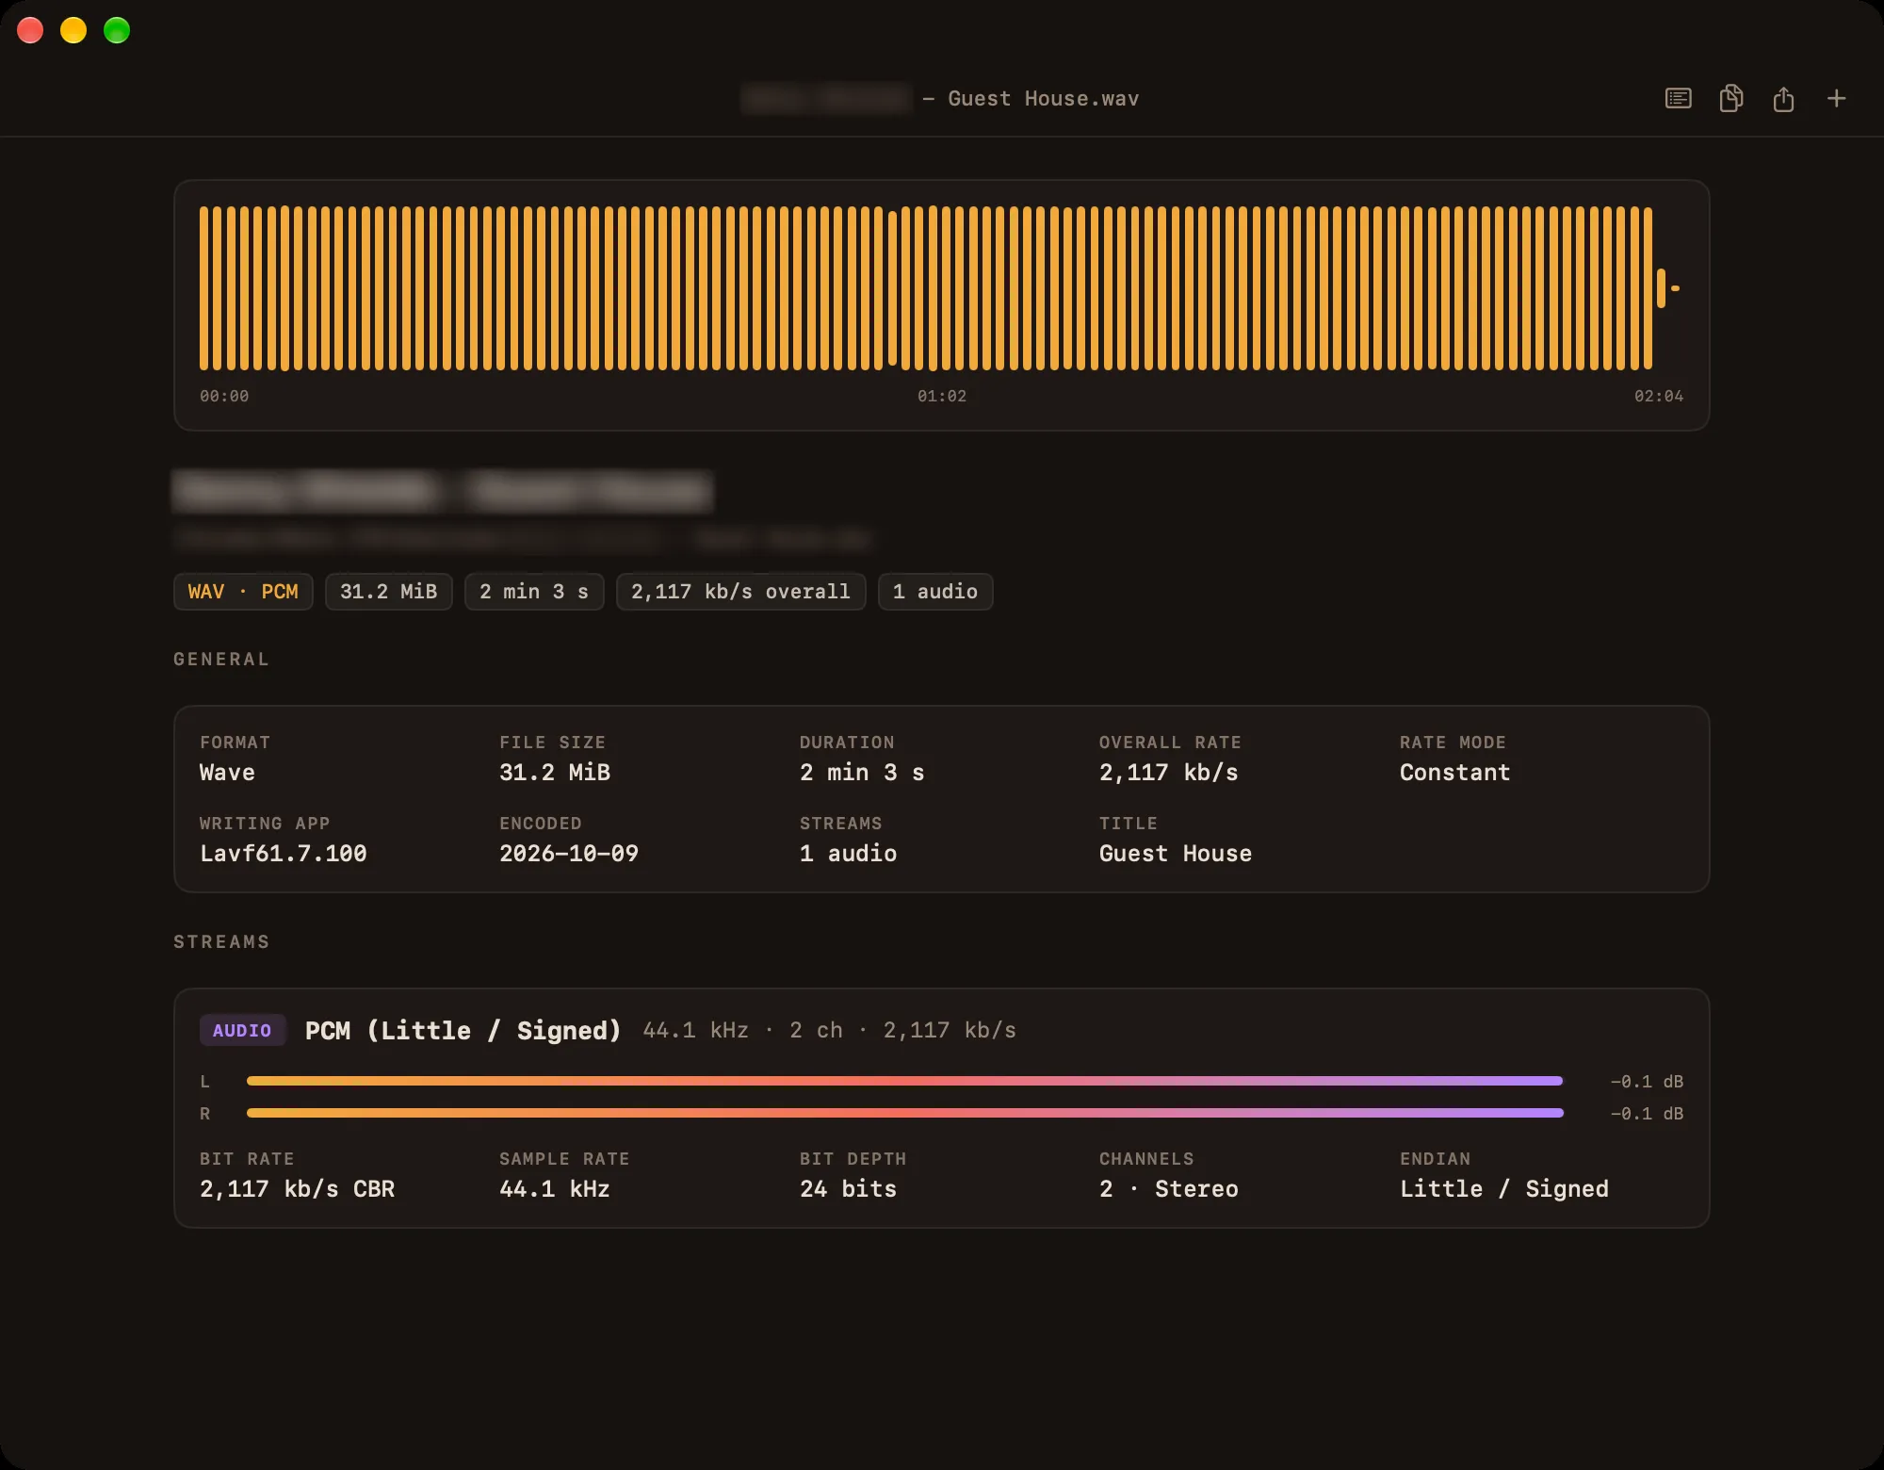Select the Overall Rate value in General
Viewport: 1884px width, 1470px height.
[x=1169, y=773]
